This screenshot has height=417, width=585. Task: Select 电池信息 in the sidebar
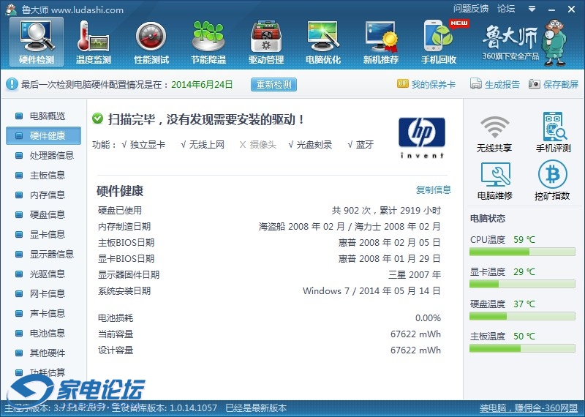coord(43,333)
